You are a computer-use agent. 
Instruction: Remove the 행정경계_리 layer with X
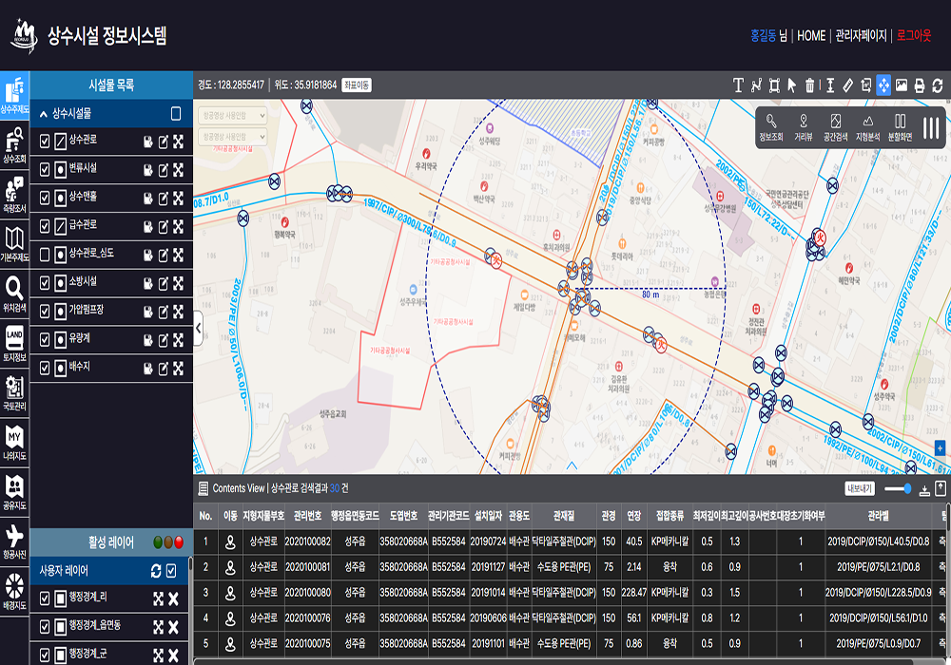(x=173, y=599)
